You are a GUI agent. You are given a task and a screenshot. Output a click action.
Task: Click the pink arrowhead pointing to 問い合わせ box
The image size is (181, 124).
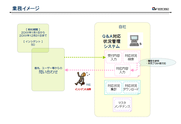pyautogui.click(x=66, y=70)
